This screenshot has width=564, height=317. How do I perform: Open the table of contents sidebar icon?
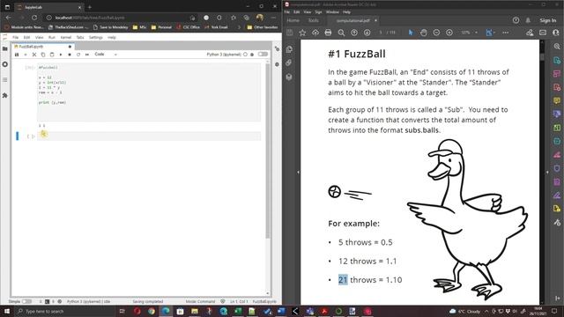[x=5, y=80]
